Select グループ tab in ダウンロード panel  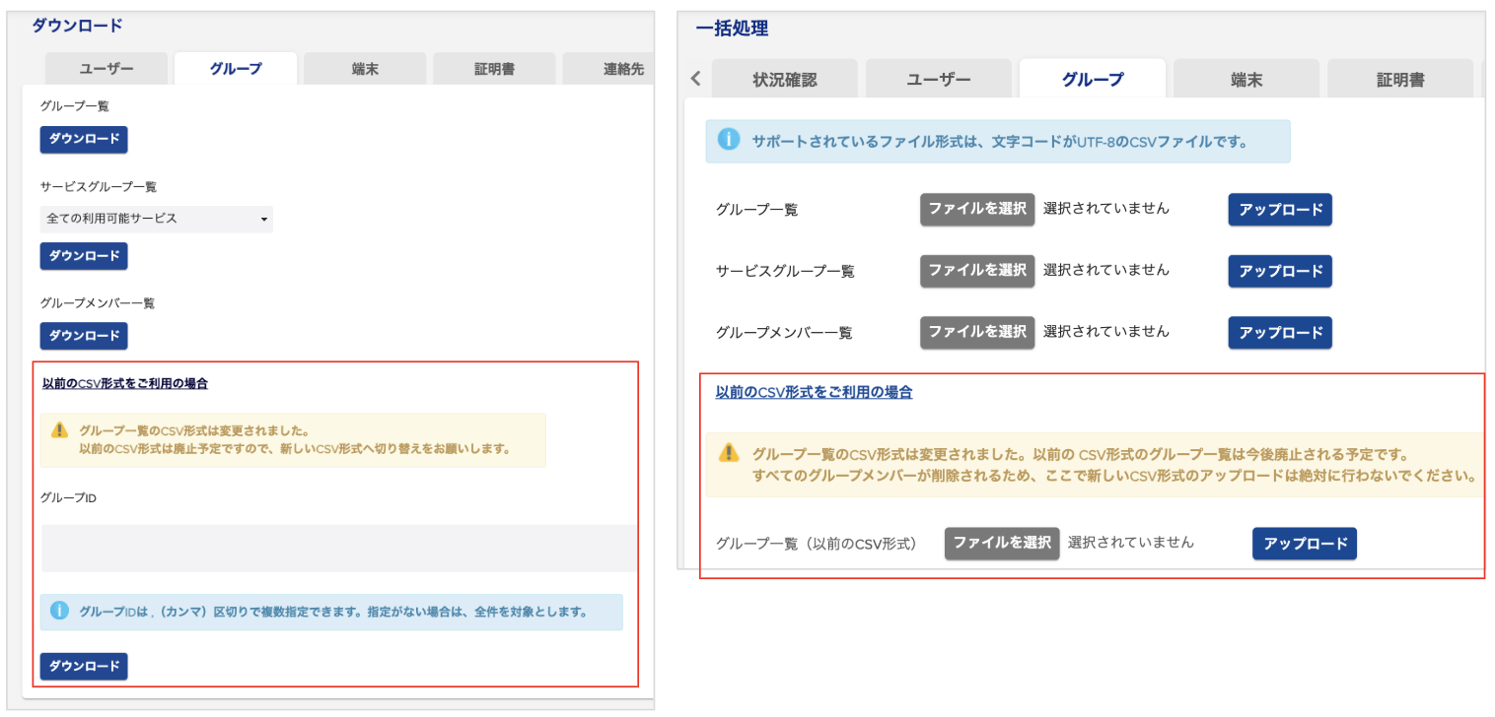[x=236, y=69]
